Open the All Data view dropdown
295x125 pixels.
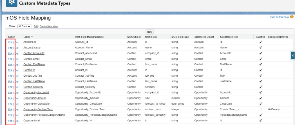click(25, 26)
